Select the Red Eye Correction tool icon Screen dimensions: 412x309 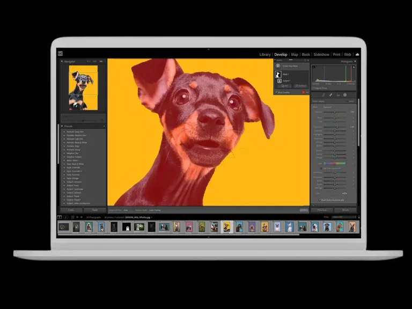pyautogui.click(x=338, y=95)
